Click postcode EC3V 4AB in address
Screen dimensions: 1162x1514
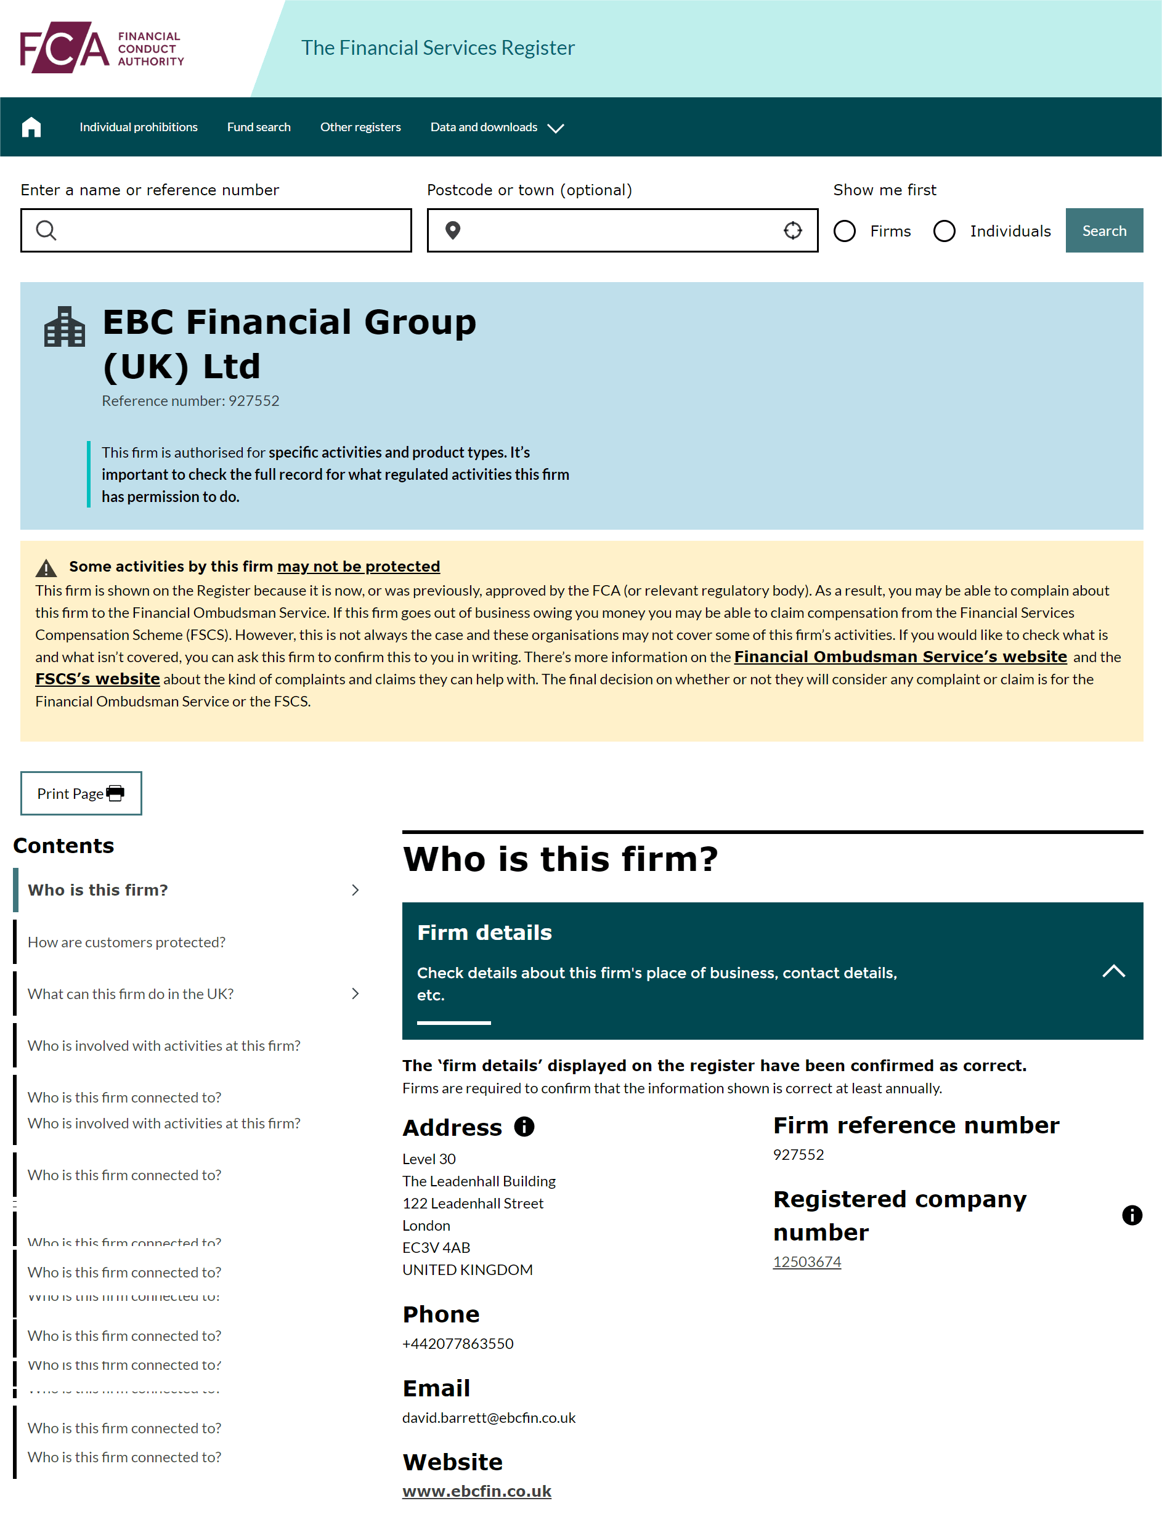click(x=436, y=1247)
